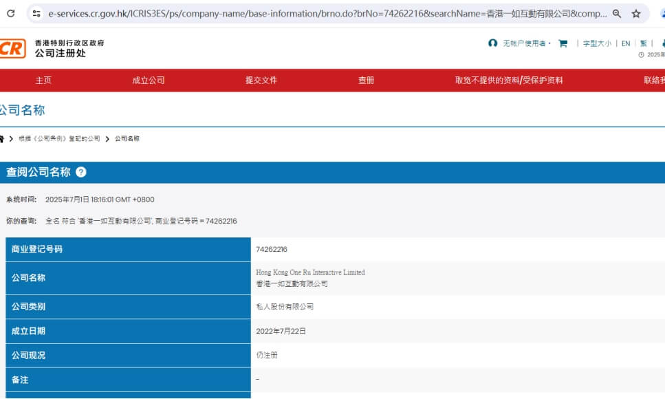Open the 字型大小 font size option

pyautogui.click(x=597, y=43)
